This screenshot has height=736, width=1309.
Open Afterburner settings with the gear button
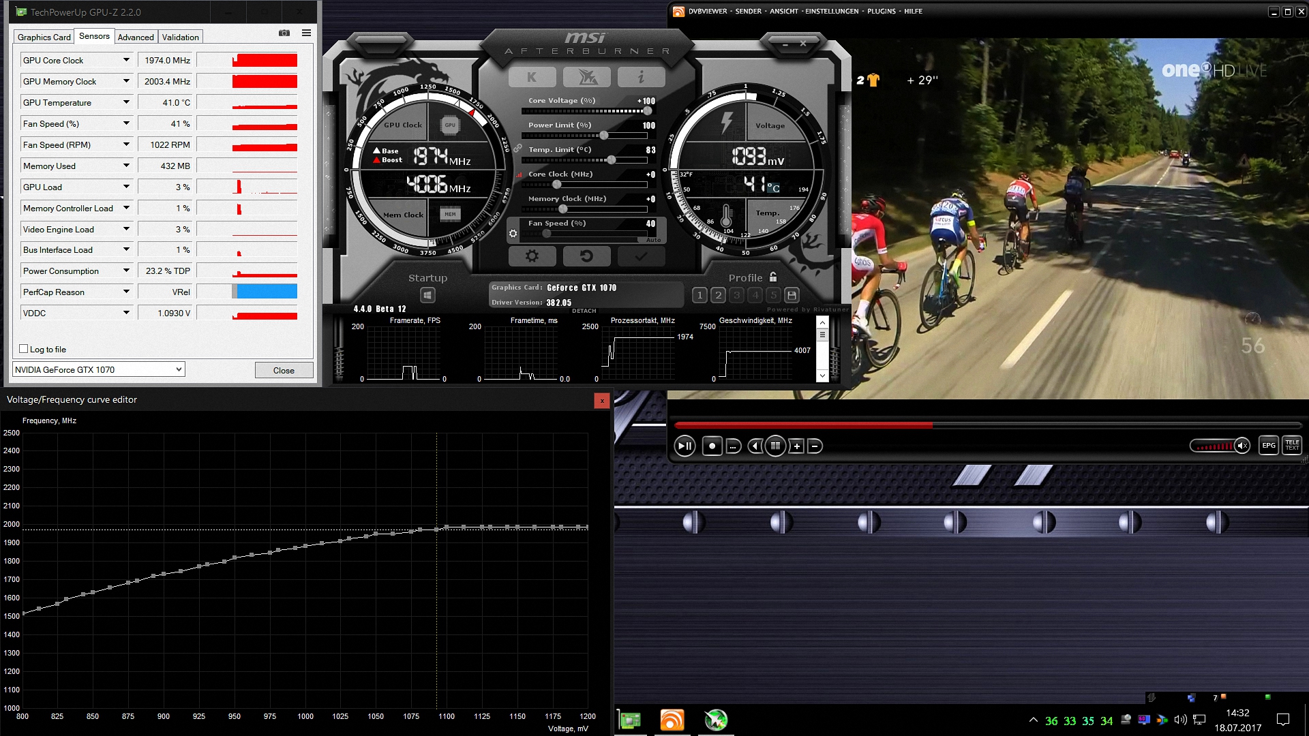click(x=532, y=256)
